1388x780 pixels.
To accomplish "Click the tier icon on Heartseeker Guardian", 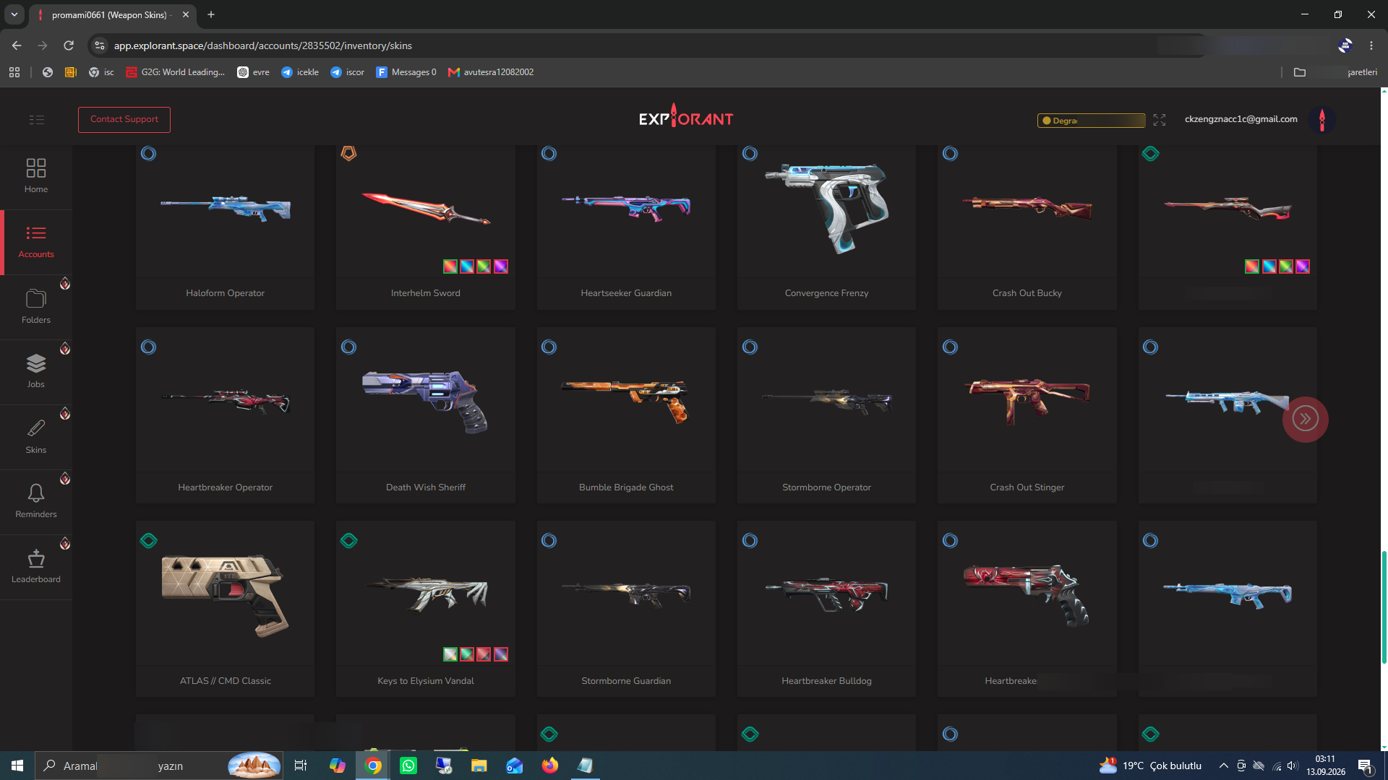I will (x=549, y=153).
